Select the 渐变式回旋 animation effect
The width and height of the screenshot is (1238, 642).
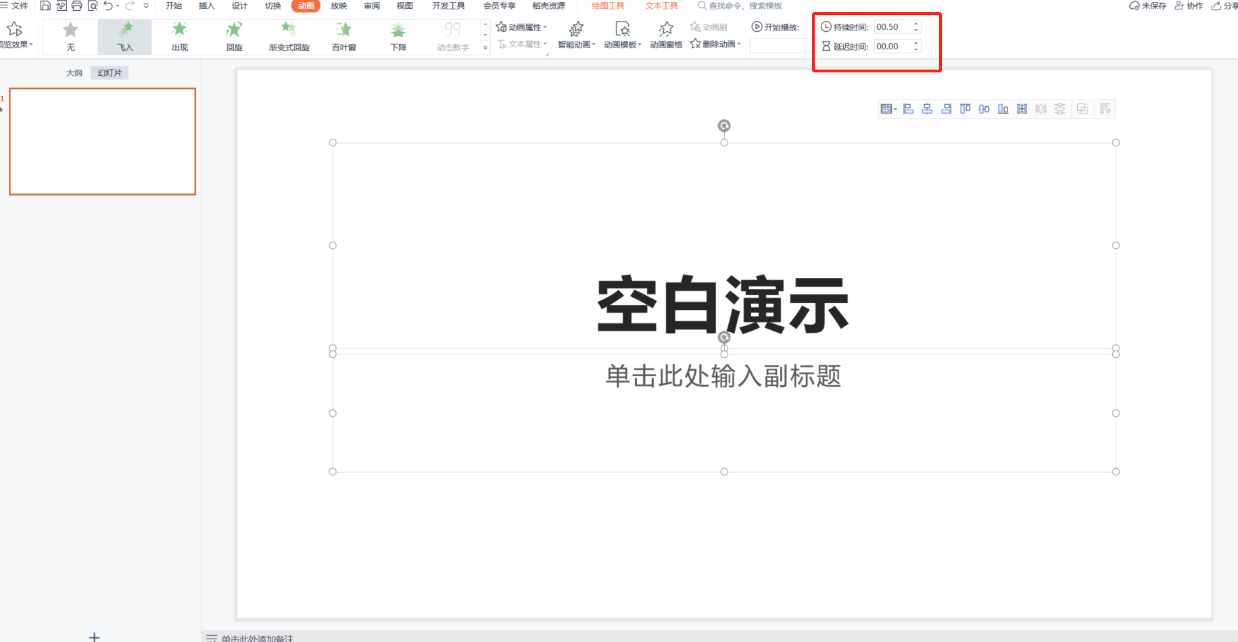point(289,37)
